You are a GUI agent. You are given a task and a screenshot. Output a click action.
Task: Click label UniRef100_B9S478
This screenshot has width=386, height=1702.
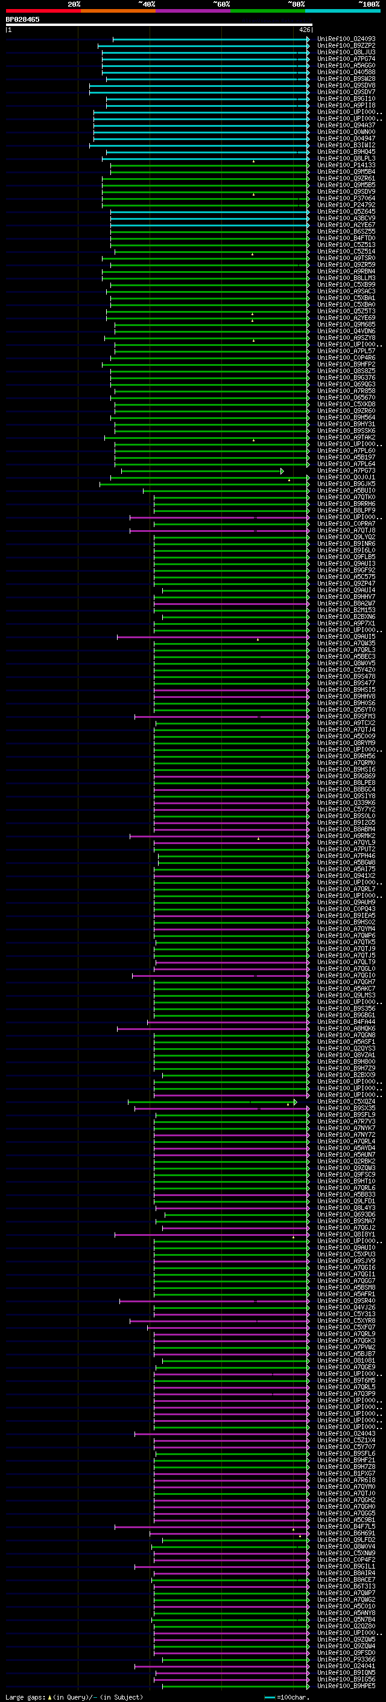[x=346, y=677]
